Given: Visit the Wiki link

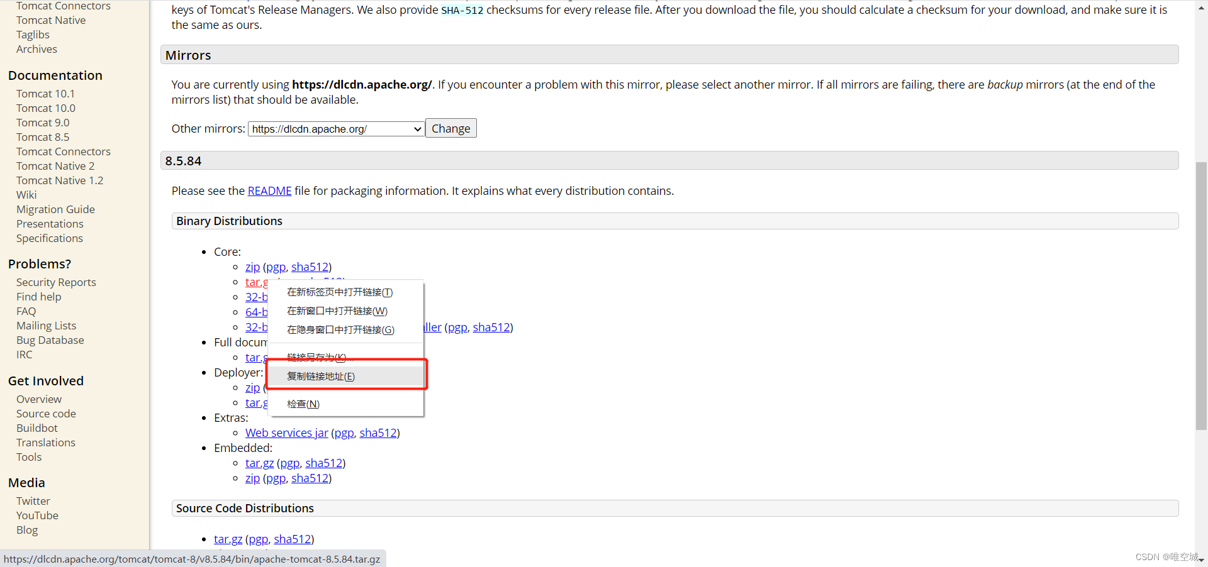Looking at the screenshot, I should tap(26, 195).
